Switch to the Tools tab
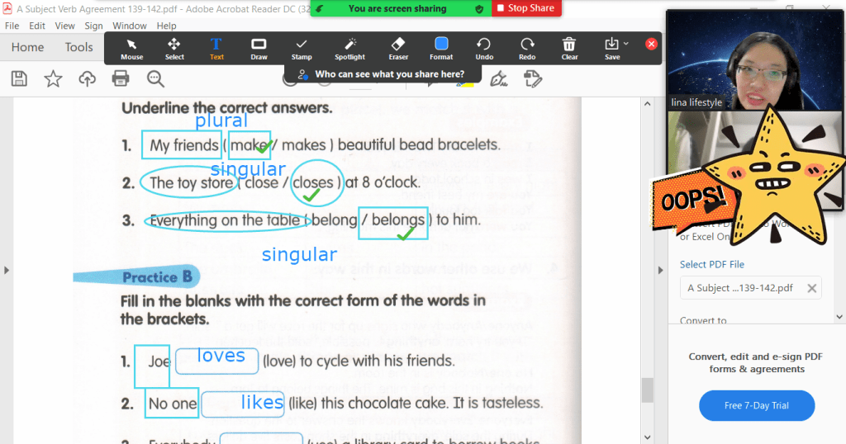Viewport: 846px width, 444px height. pyautogui.click(x=79, y=47)
